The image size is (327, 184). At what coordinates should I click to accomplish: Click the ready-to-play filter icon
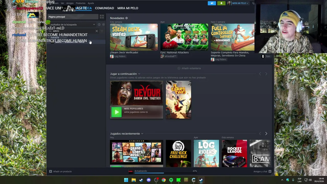click(x=103, y=25)
